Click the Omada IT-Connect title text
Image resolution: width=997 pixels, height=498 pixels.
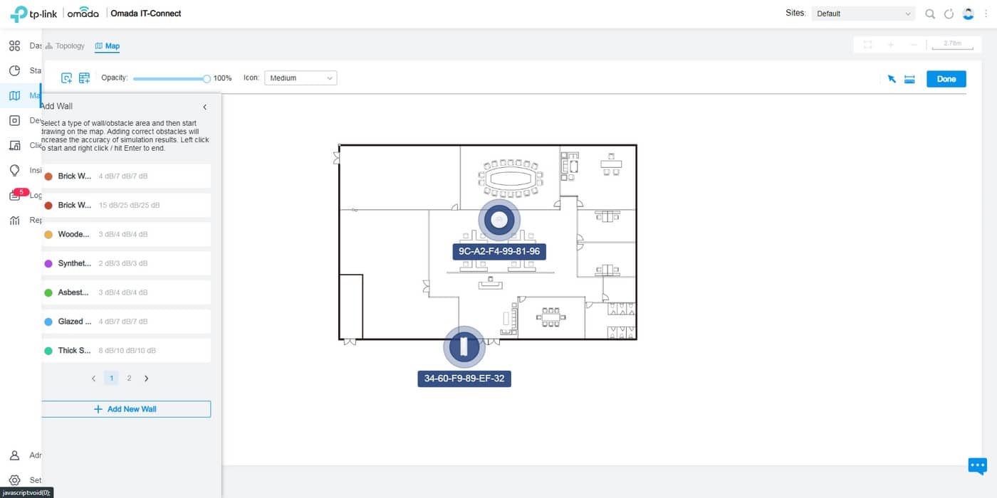click(x=146, y=14)
